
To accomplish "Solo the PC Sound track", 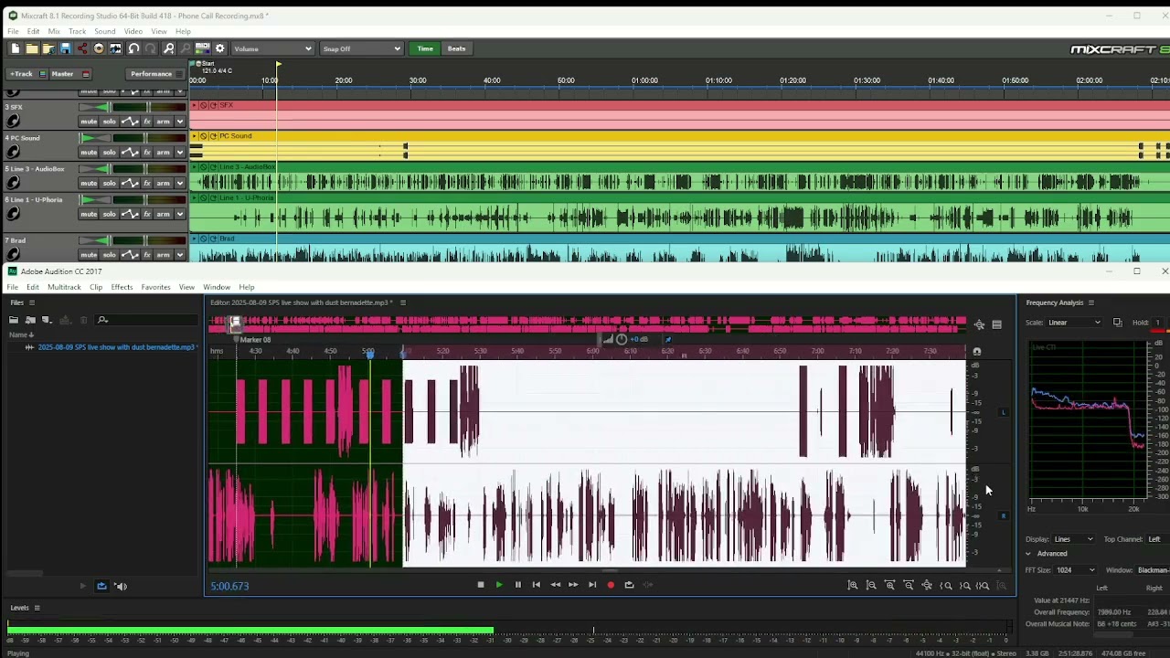I will (109, 153).
